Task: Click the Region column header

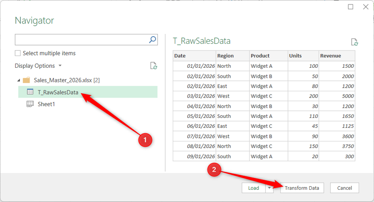Action: point(233,56)
